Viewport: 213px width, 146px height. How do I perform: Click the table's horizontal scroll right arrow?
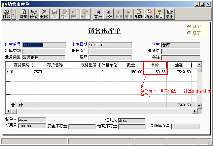coord(195,111)
